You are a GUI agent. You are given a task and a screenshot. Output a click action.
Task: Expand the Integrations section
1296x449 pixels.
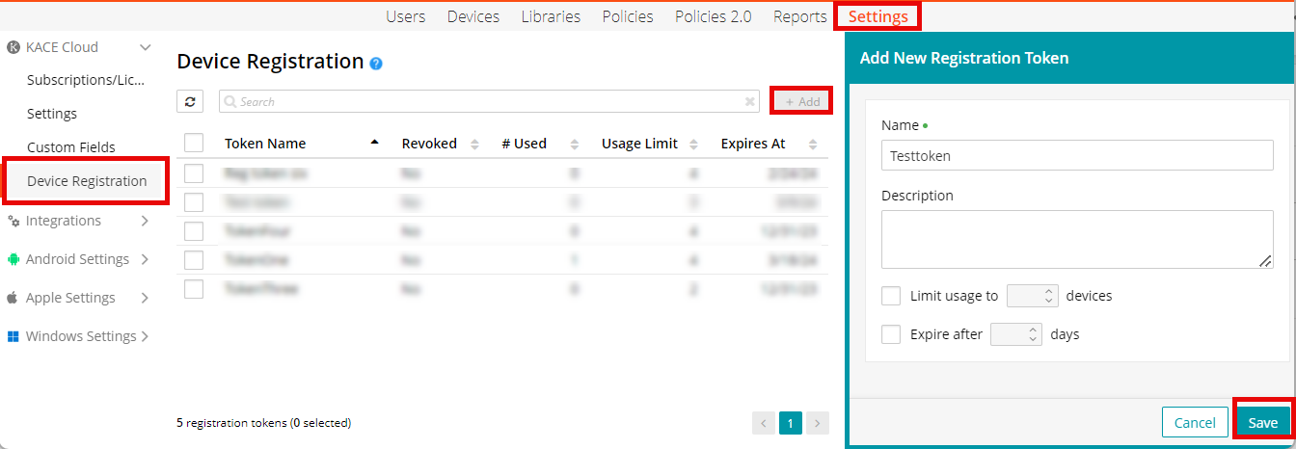click(x=145, y=221)
